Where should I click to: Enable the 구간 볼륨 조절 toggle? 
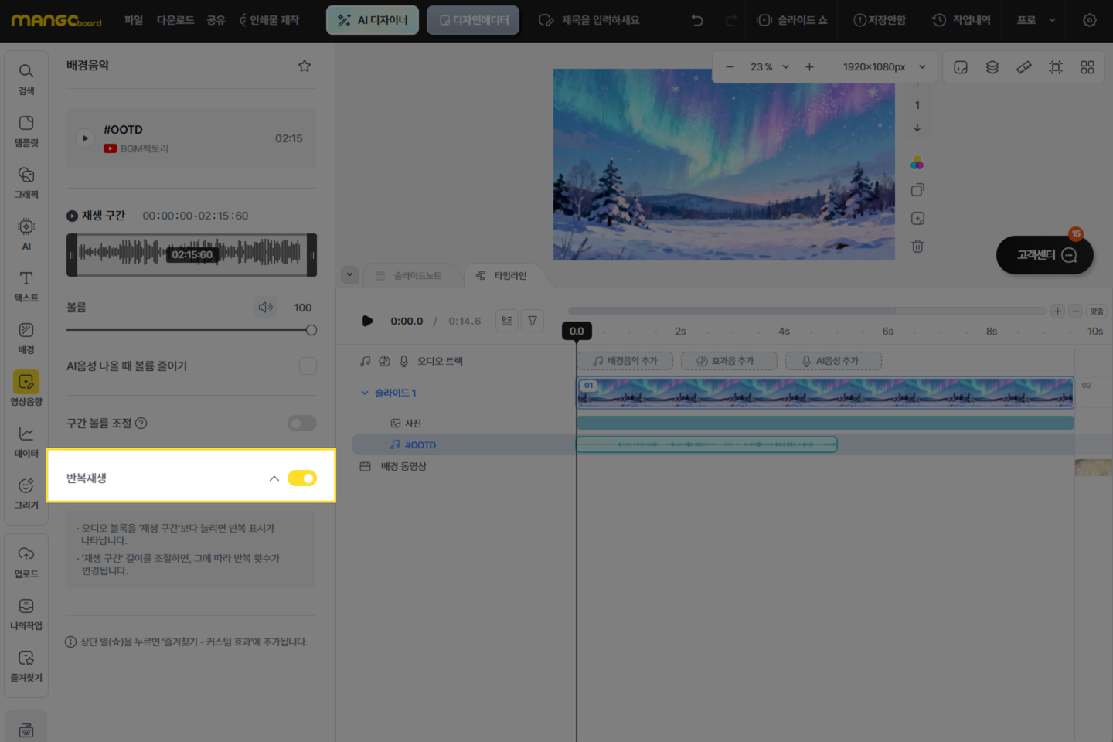point(302,424)
